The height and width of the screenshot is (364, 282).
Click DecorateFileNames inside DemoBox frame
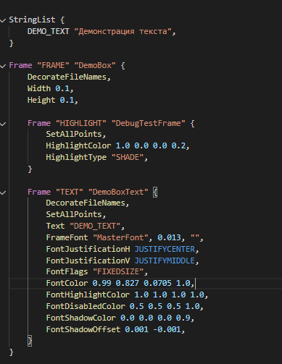point(67,77)
